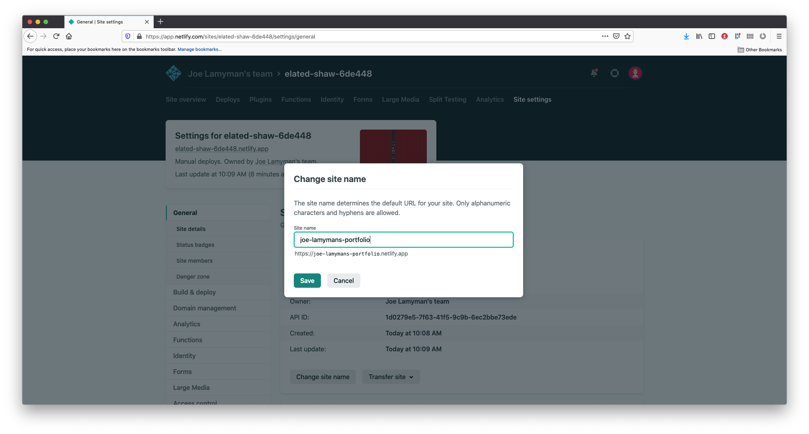Click the user avatar profile icon
809x434 pixels.
tap(635, 73)
